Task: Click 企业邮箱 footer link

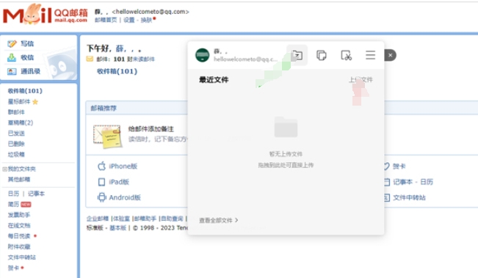Action: (x=98, y=219)
